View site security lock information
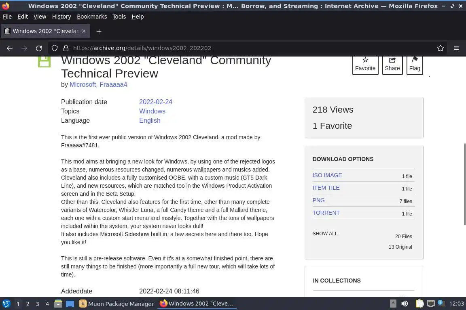Image resolution: width=466 pixels, height=310 pixels. tap(66, 48)
